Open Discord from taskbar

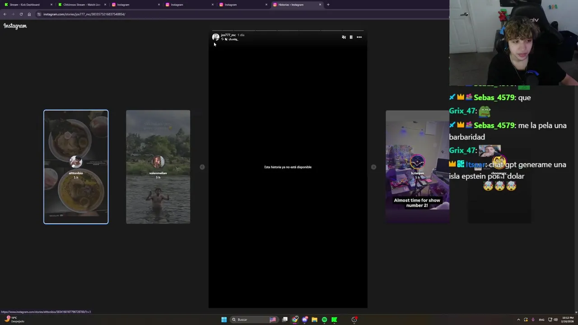[305, 320]
